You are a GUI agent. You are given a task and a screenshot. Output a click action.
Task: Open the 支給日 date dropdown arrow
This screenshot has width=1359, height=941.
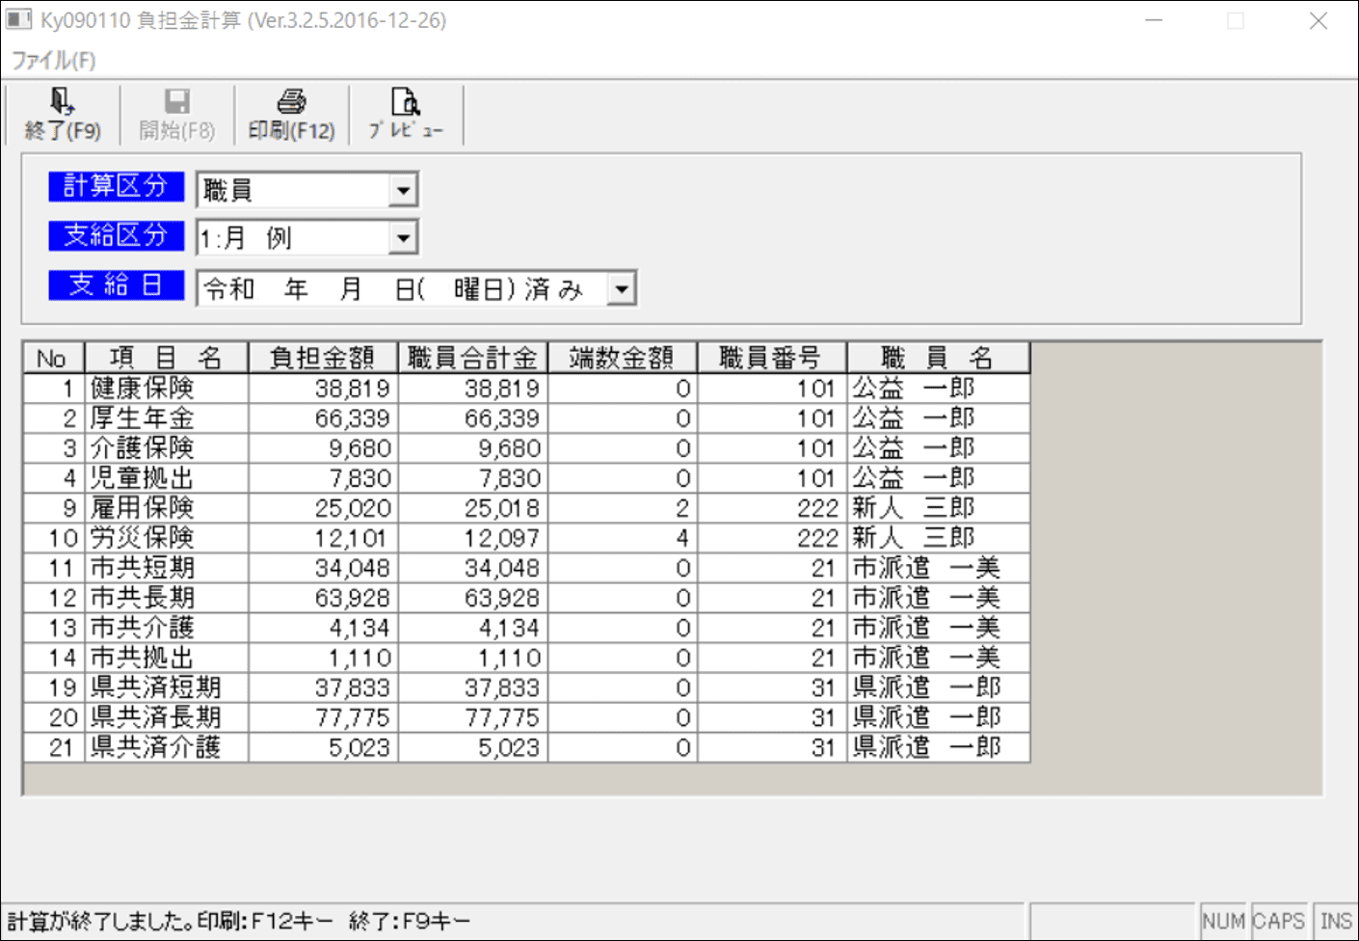(x=622, y=288)
